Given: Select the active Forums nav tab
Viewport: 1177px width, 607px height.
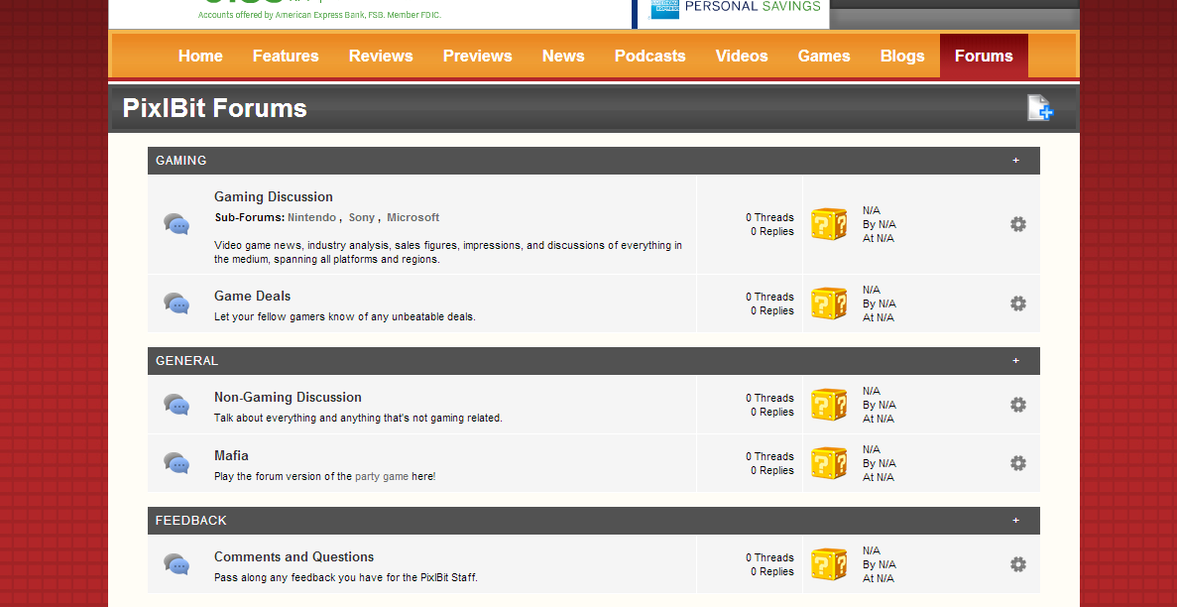Looking at the screenshot, I should point(984,56).
